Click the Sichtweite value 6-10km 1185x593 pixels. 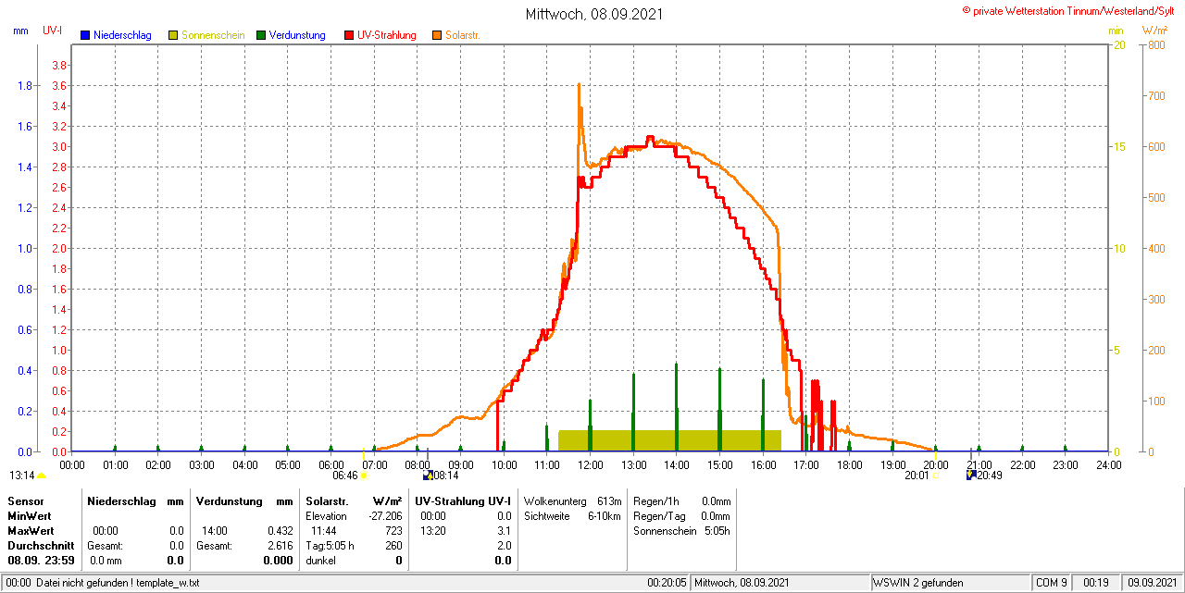[604, 515]
